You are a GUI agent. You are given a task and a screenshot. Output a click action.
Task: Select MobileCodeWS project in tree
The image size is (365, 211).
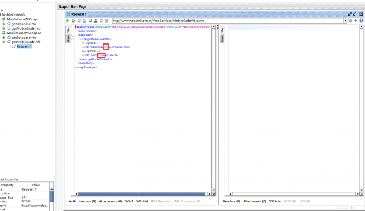click(13, 14)
